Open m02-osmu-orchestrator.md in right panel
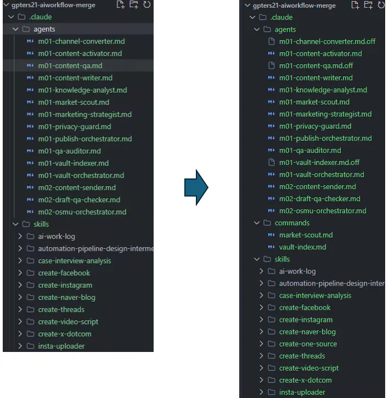The width and height of the screenshot is (389, 398). (x=323, y=211)
